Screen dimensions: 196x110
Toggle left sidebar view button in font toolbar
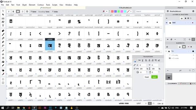point(13,12)
